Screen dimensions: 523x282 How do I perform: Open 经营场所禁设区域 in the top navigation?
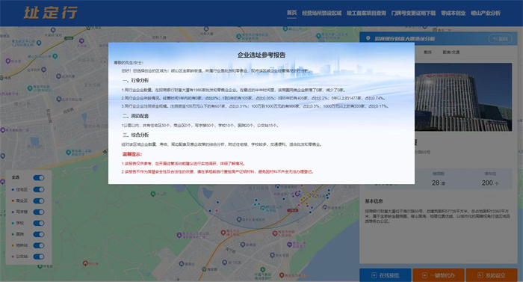click(321, 13)
